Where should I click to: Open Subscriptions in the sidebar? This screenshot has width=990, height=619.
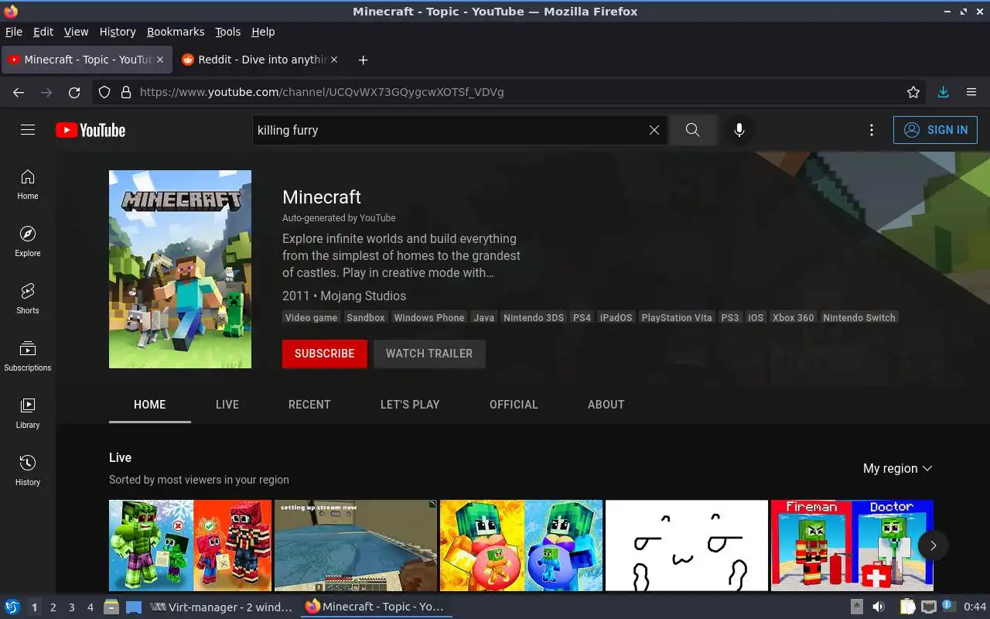coord(28,356)
